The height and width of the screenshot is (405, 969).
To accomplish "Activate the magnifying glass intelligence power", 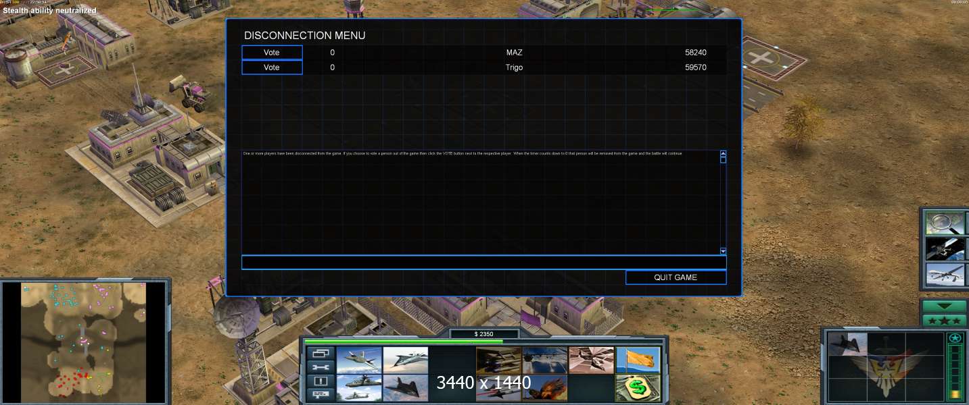I will (945, 223).
